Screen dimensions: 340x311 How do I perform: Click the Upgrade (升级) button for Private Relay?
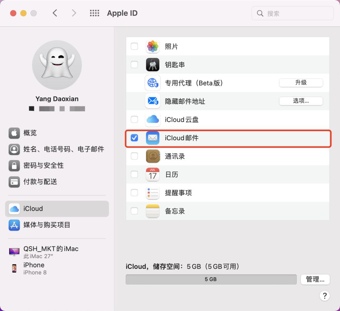[301, 83]
